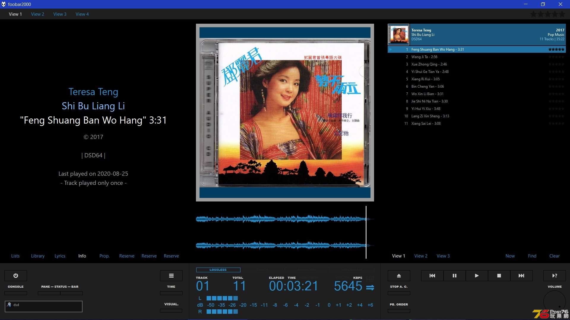Click the search icon in the dsd field
Screen dimensions: 570x320
pos(9,305)
